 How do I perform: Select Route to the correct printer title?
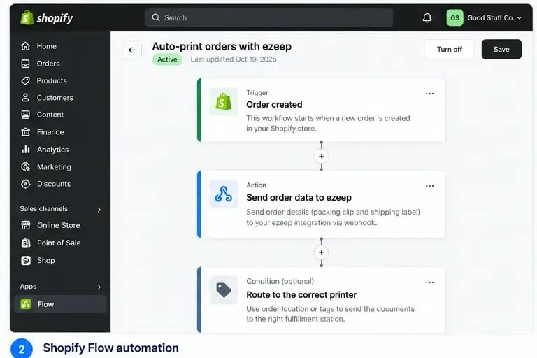[301, 295]
